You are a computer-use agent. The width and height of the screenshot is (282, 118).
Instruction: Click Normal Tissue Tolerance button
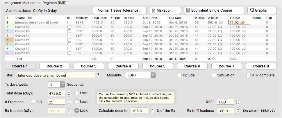(x=119, y=10)
